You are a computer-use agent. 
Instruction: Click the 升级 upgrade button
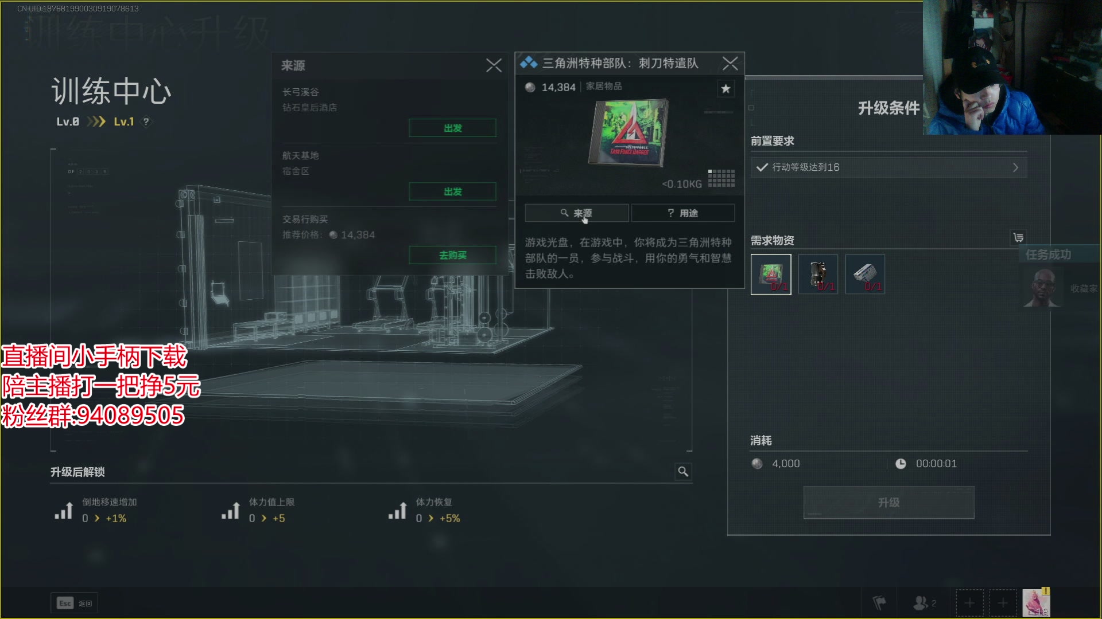888,503
